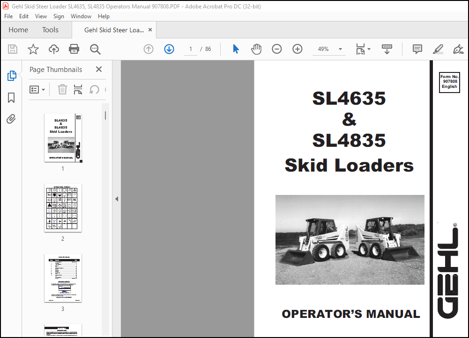This screenshot has height=338, width=469.
Task: Click the thumbnails panel scrollbar handle
Action: pyautogui.click(x=105, y=115)
